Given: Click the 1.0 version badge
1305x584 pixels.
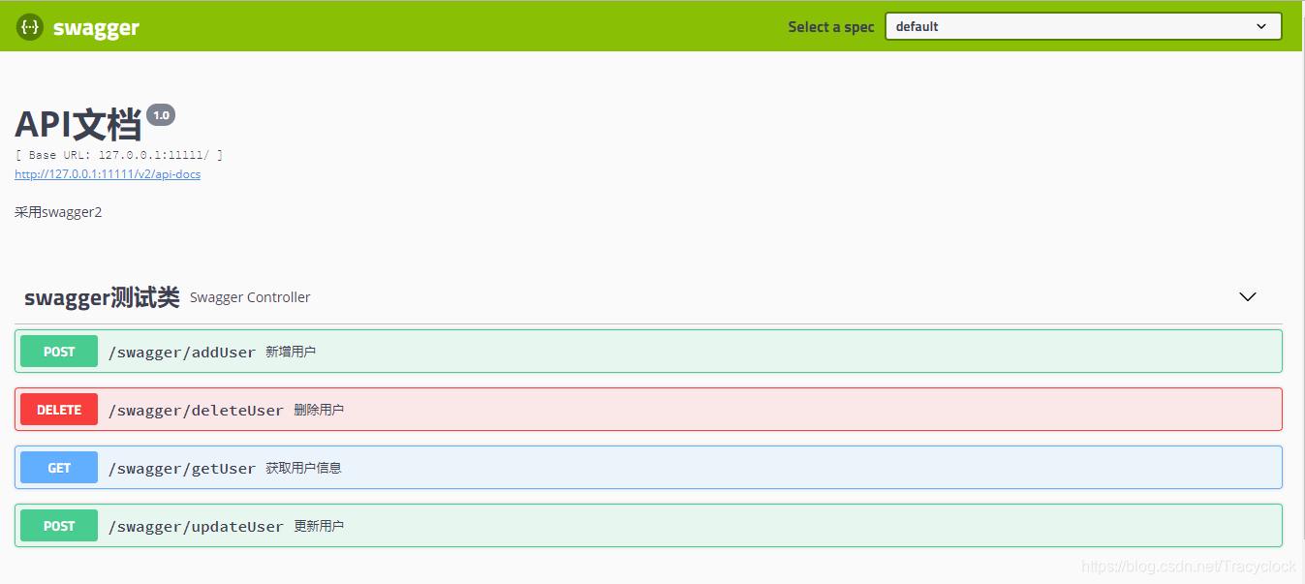Looking at the screenshot, I should pos(161,115).
